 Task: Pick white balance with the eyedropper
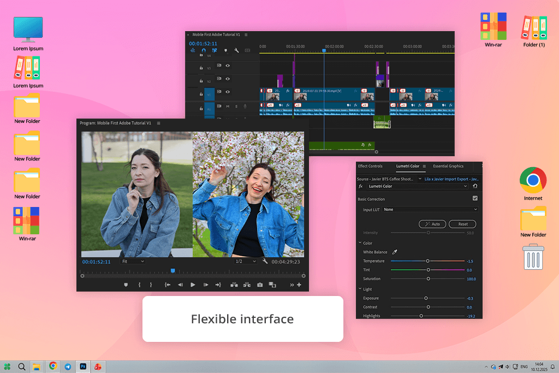[395, 252]
